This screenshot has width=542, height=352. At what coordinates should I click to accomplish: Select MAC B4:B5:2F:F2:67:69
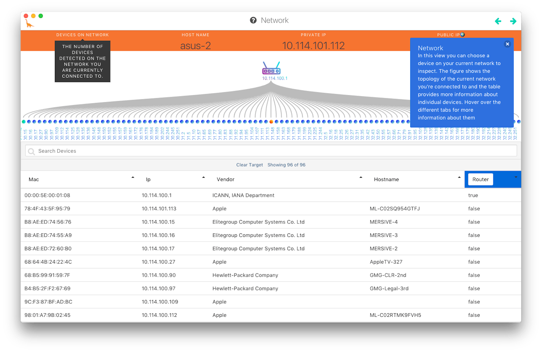47,289
